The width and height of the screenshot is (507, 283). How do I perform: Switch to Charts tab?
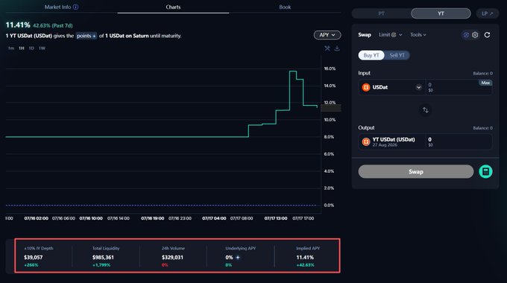173,7
